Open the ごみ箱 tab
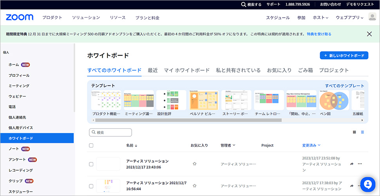 (x=305, y=70)
